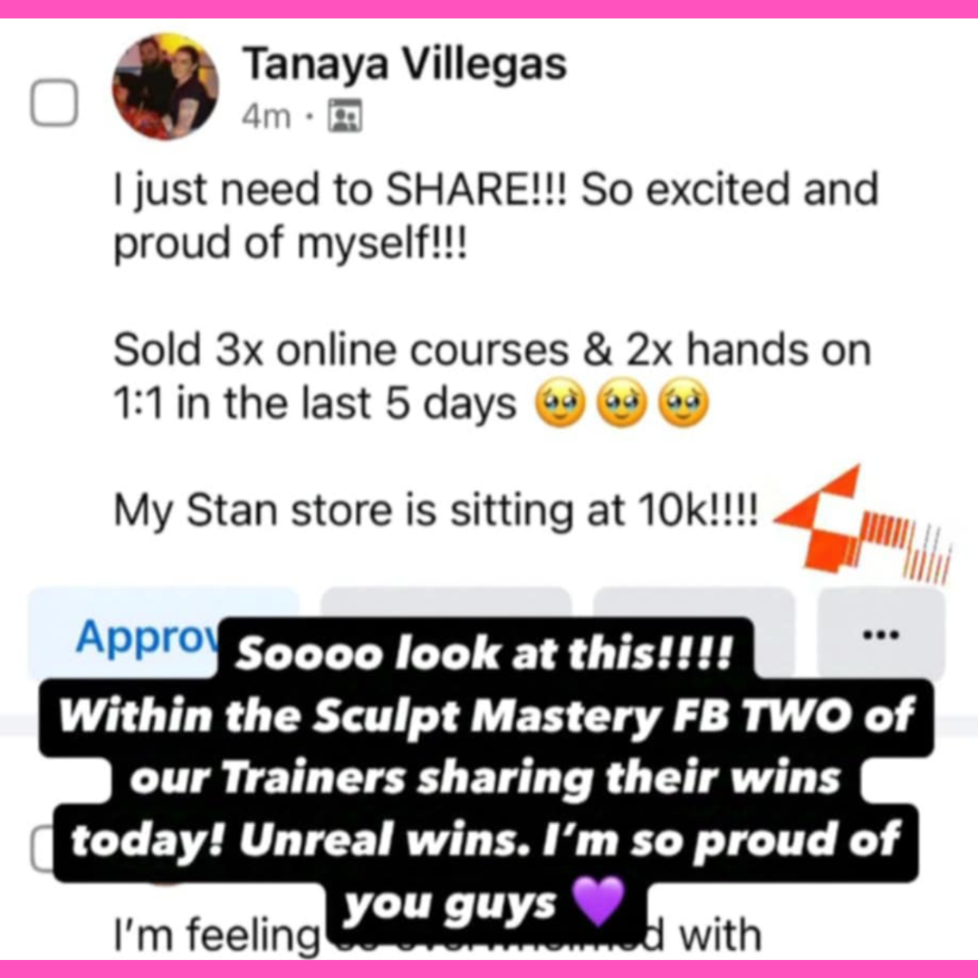Click the group members audience icon

(345, 115)
